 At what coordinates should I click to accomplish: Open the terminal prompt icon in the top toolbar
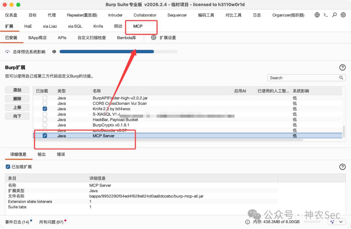tap(326, 15)
